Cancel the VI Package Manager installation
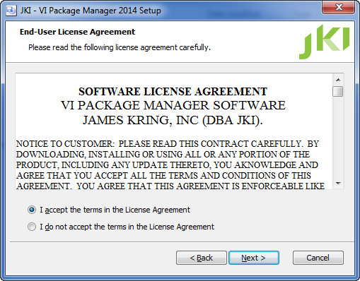Image resolution: width=360 pixels, height=281 pixels. [x=318, y=258]
